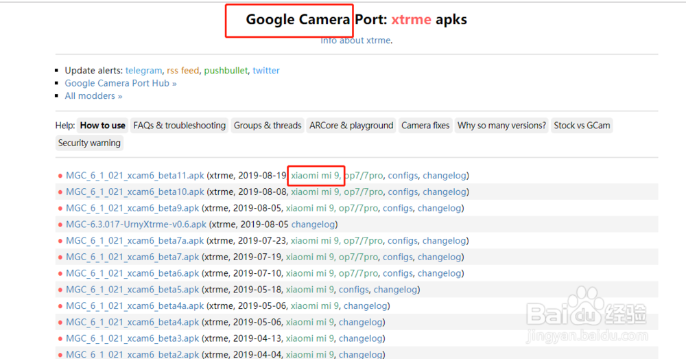Download MGC_6_1_021_xcam6_beta9.apk
Screen dimensions: 686x359
132,208
